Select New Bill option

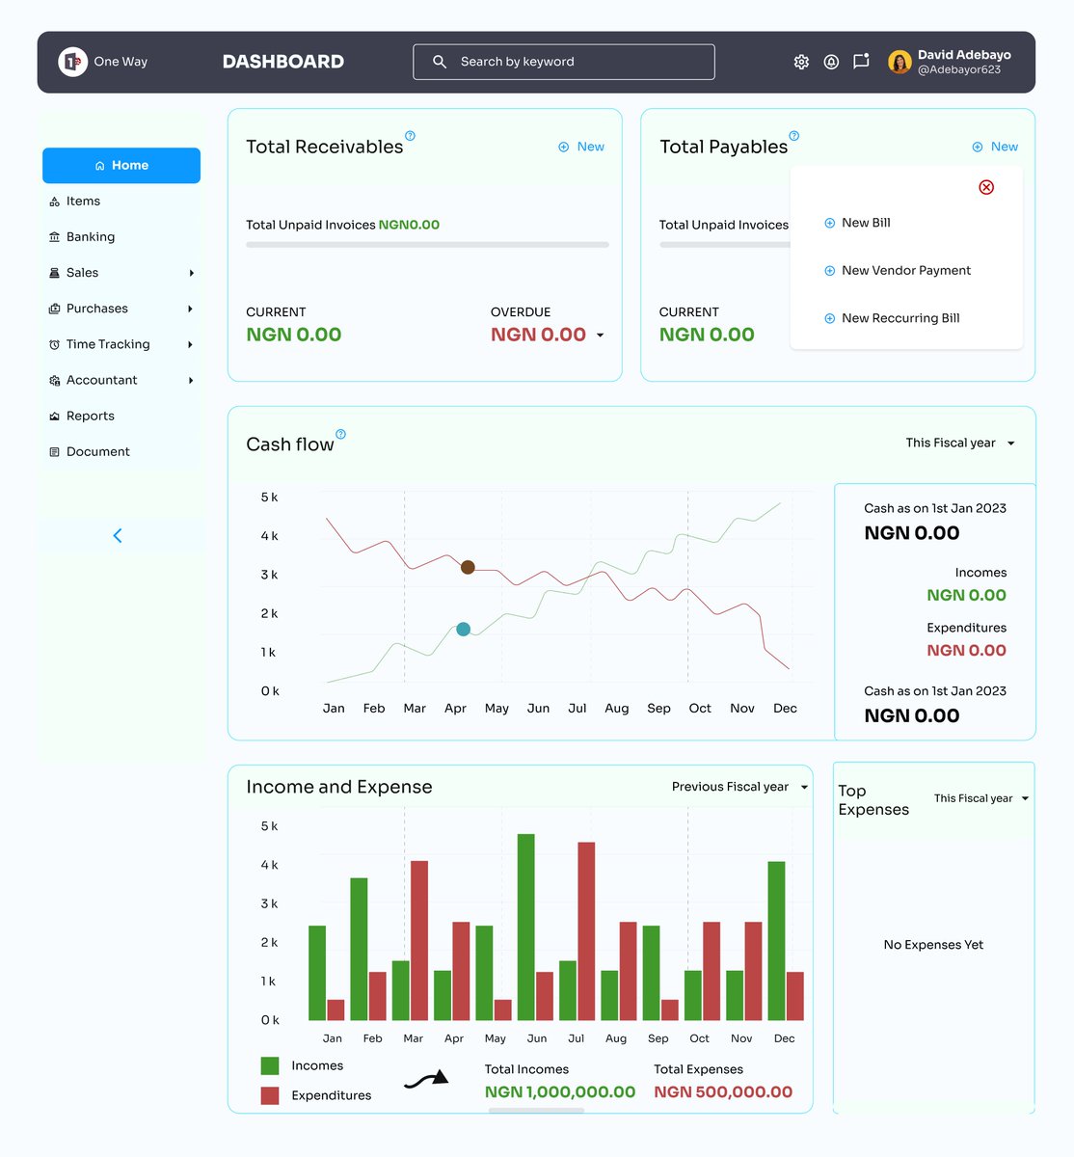[x=857, y=223]
